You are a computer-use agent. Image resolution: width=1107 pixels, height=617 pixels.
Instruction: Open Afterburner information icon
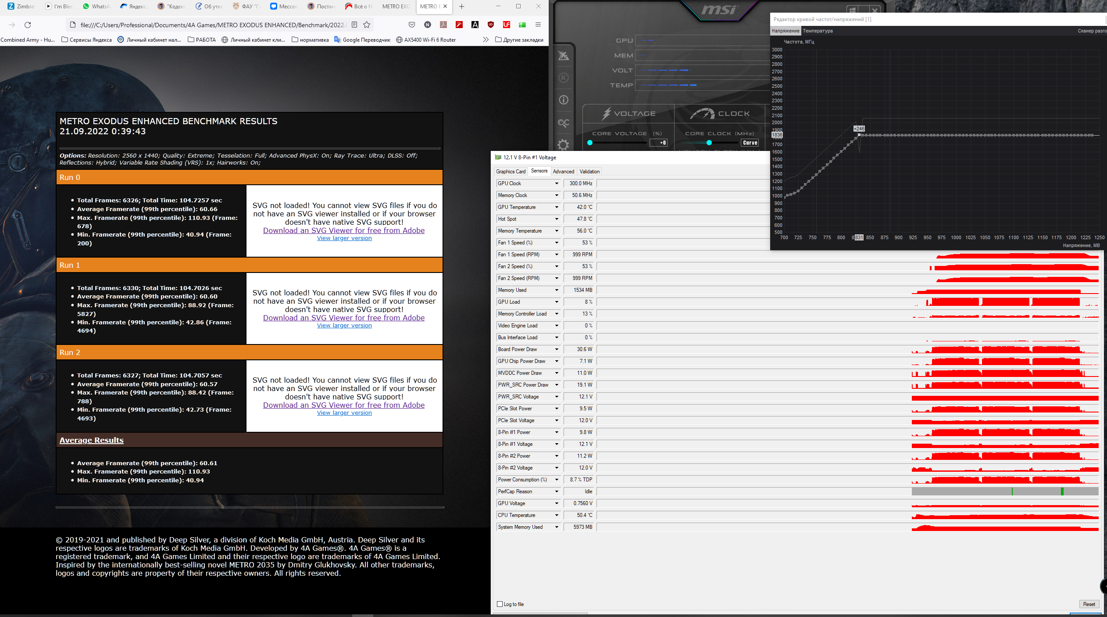[x=564, y=100]
